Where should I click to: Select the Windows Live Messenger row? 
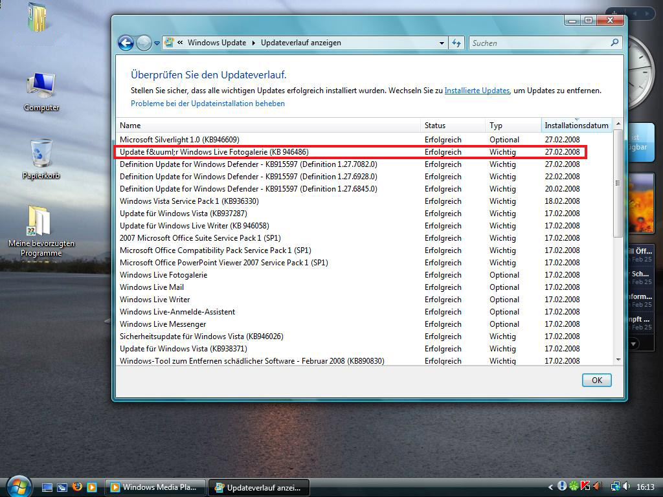(x=364, y=324)
